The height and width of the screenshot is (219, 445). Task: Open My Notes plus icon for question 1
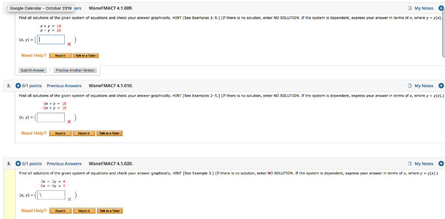point(442,8)
